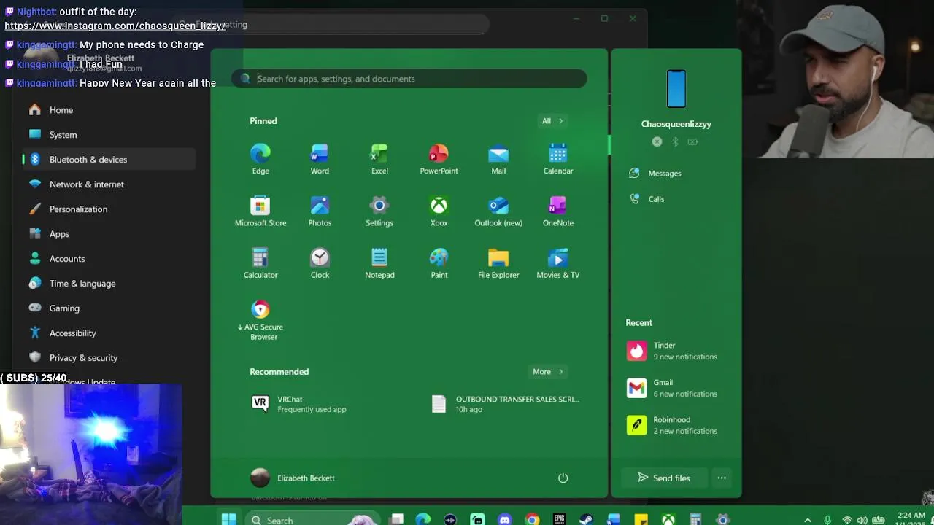This screenshot has height=525, width=934.
Task: Open the Calculator app
Action: tap(260, 263)
